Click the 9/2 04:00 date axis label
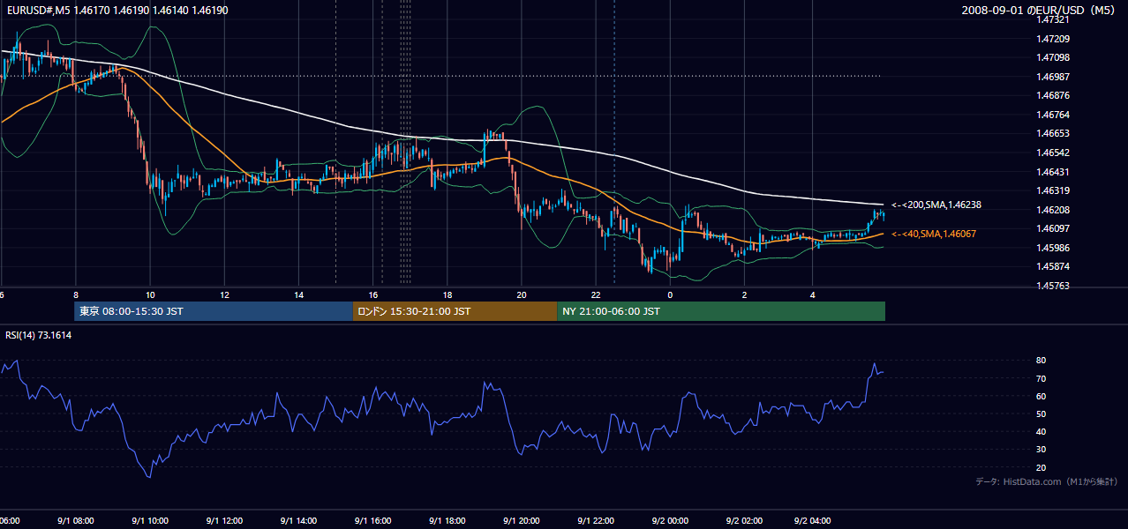This screenshot has width=1128, height=529. pos(812,520)
